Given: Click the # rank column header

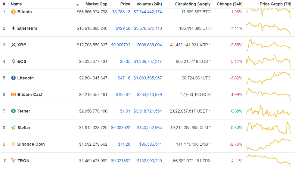Looking at the screenshot, I should (x=4, y=4).
